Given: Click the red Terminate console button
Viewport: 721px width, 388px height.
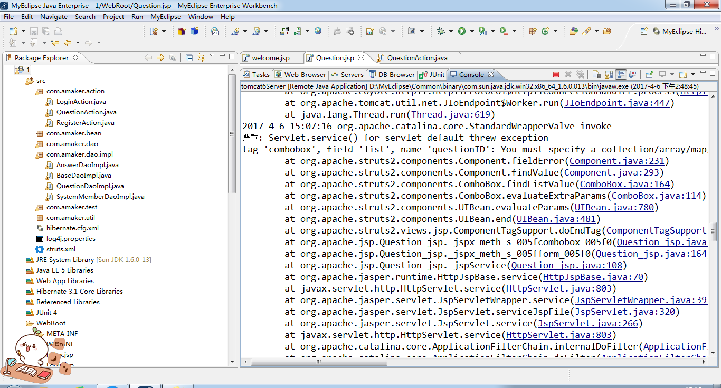Looking at the screenshot, I should [556, 74].
